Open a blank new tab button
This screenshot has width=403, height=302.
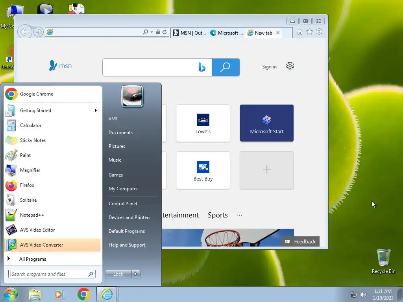(x=287, y=33)
